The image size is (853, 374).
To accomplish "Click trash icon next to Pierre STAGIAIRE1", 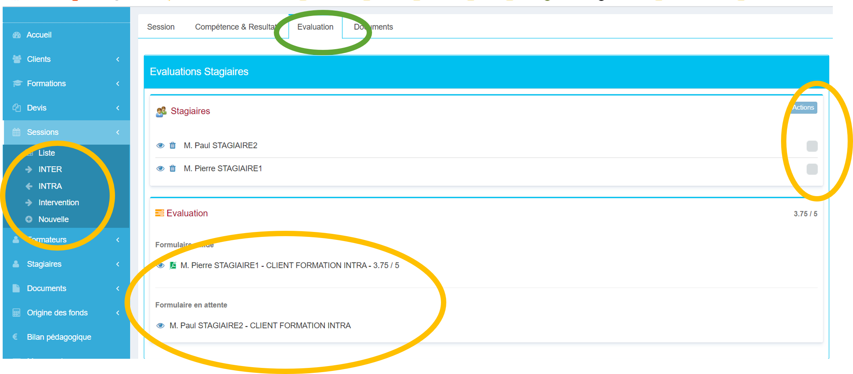I will tap(173, 168).
